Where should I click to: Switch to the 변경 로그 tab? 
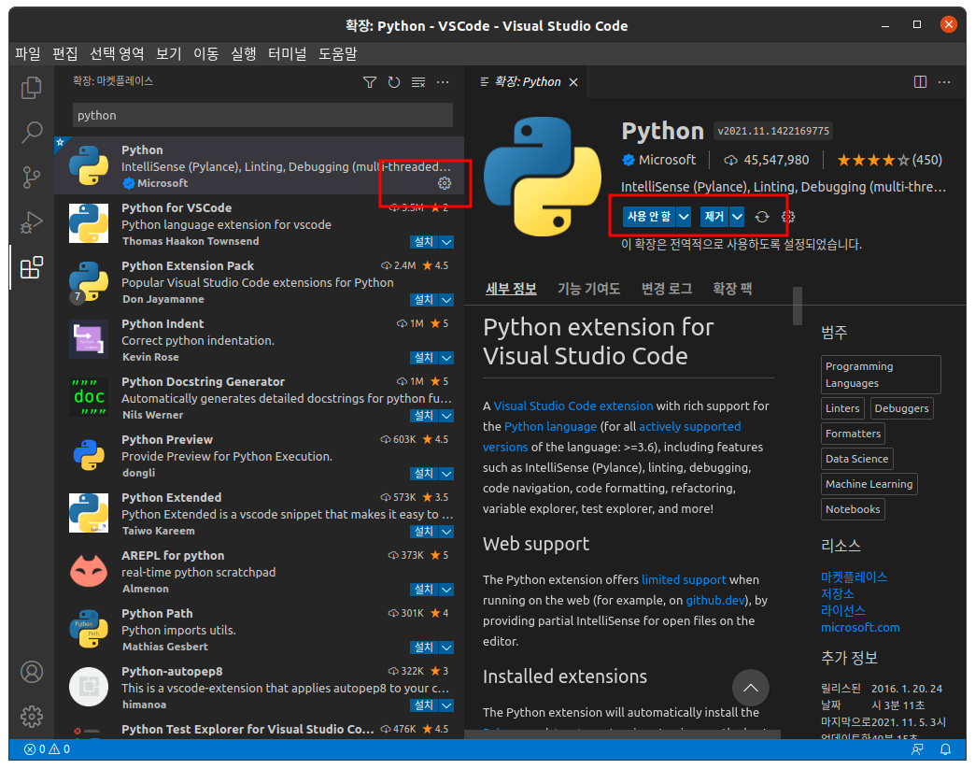click(x=667, y=289)
